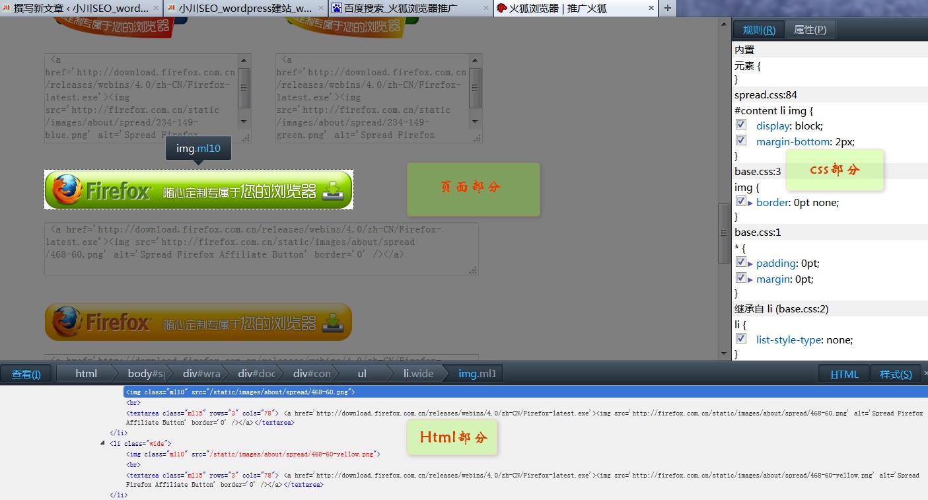
Task: Select the div#wra breadcrumb
Action: (201, 374)
